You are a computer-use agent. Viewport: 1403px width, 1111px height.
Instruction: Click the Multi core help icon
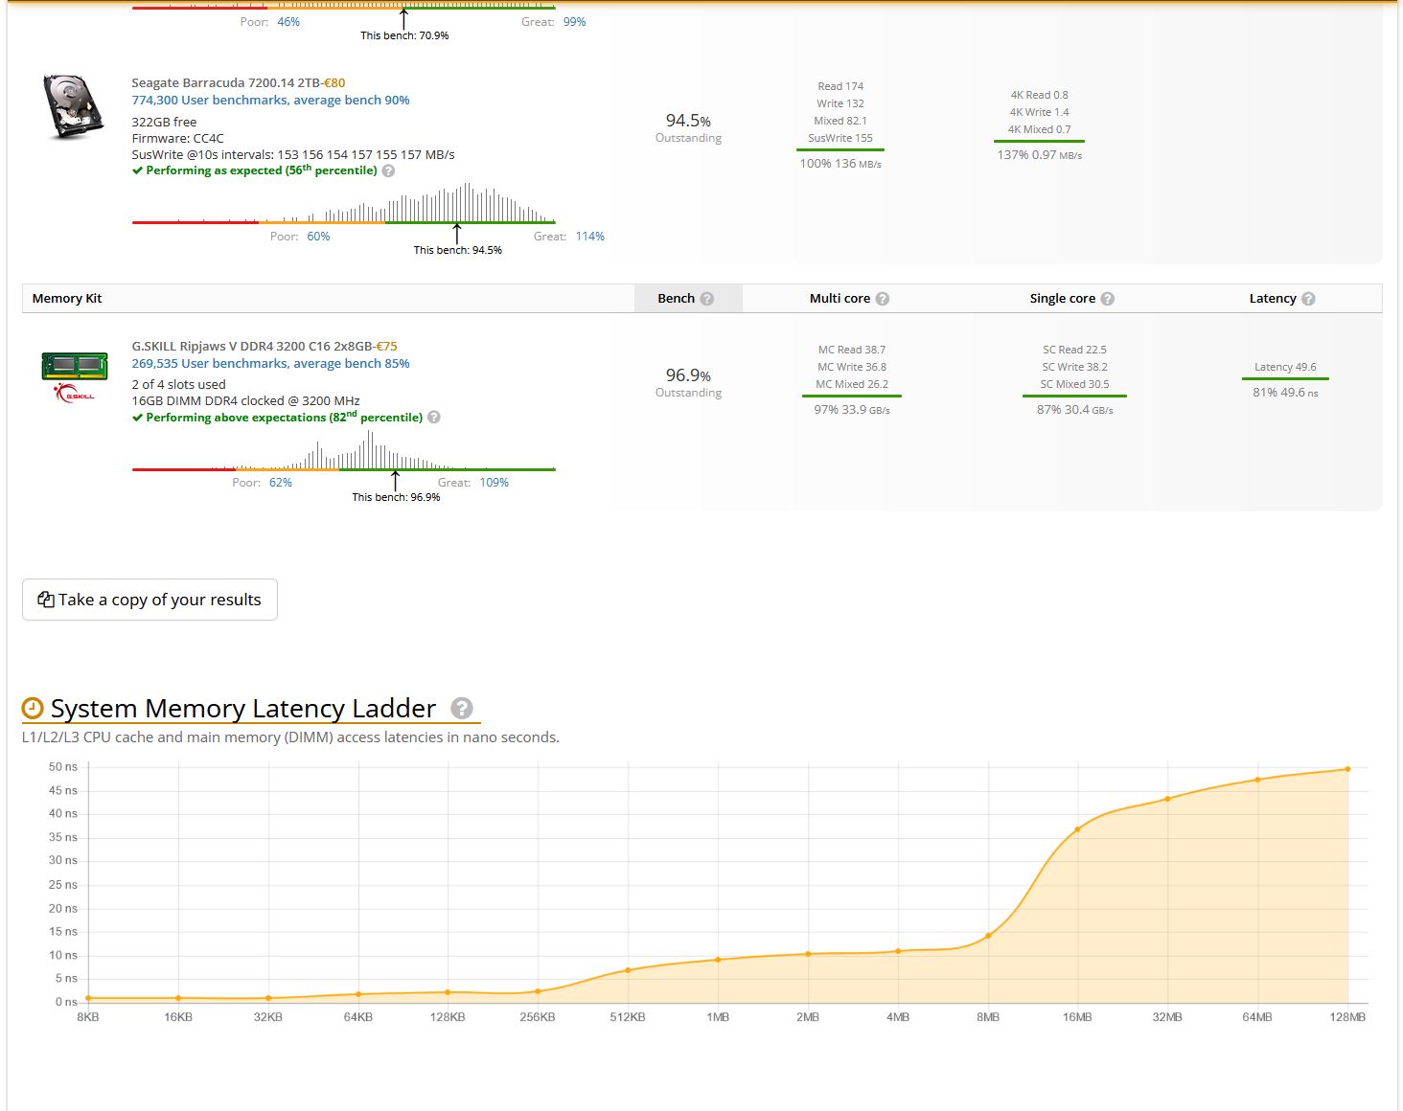[x=883, y=299]
